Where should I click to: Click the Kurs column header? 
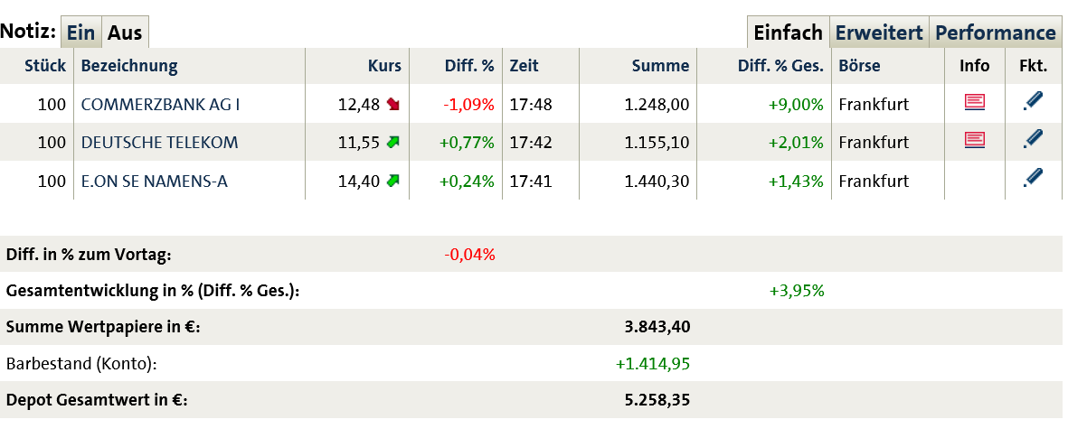[x=384, y=66]
